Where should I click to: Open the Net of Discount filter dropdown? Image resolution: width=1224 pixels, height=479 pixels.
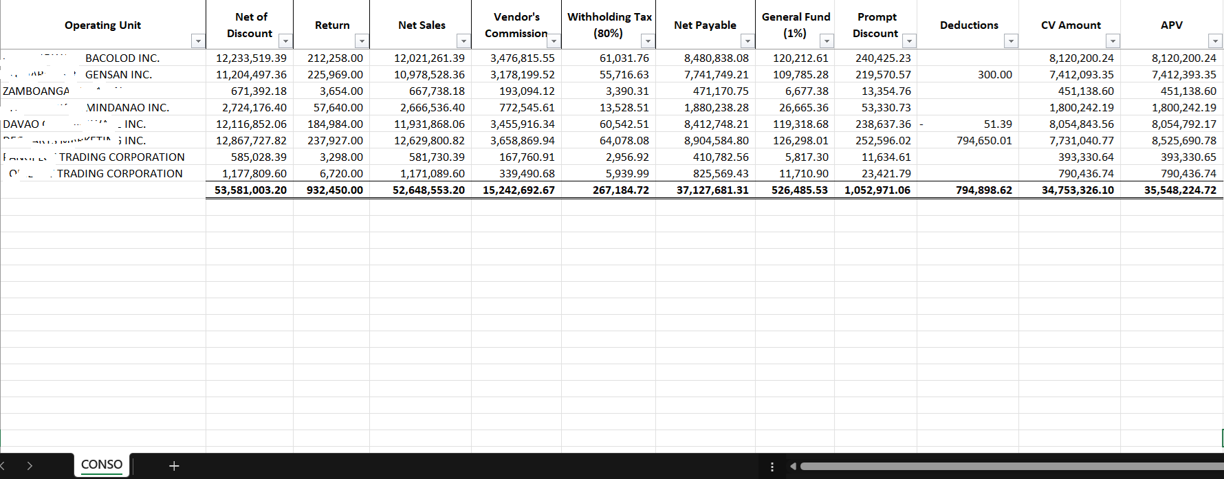[285, 41]
